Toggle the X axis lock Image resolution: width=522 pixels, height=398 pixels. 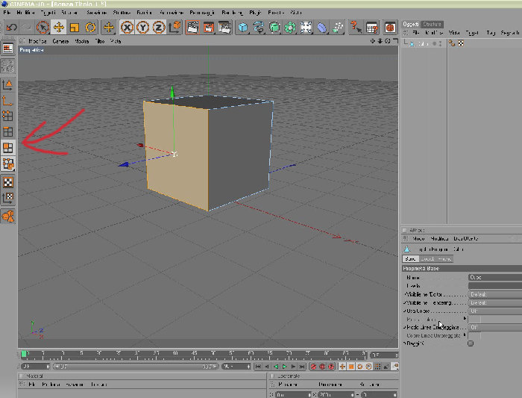(127, 28)
